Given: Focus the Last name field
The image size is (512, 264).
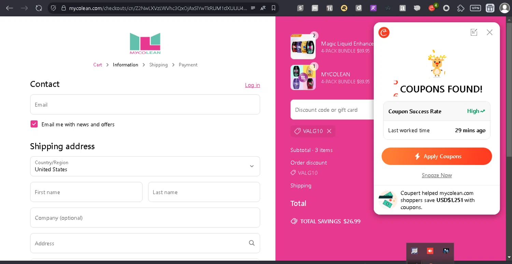Looking at the screenshot, I should click(204, 192).
